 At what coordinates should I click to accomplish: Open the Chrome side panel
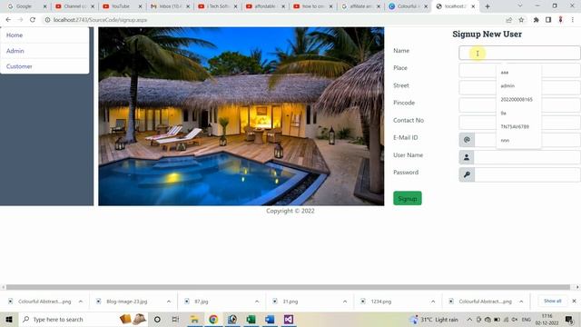548,20
